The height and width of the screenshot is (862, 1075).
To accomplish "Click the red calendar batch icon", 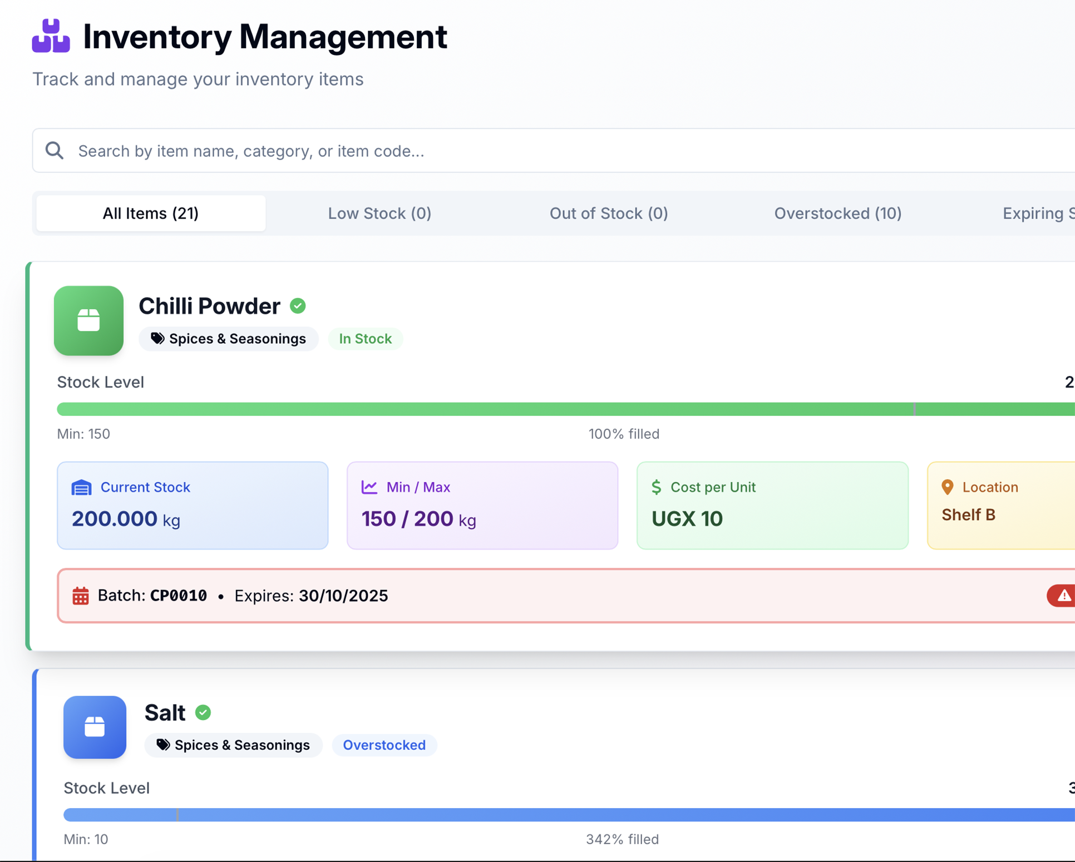I will [x=81, y=596].
